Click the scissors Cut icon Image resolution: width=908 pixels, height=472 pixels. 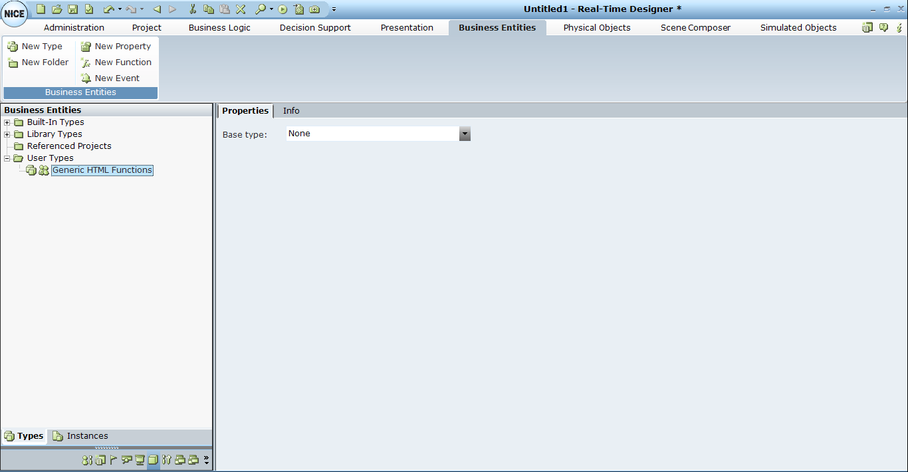tap(193, 9)
